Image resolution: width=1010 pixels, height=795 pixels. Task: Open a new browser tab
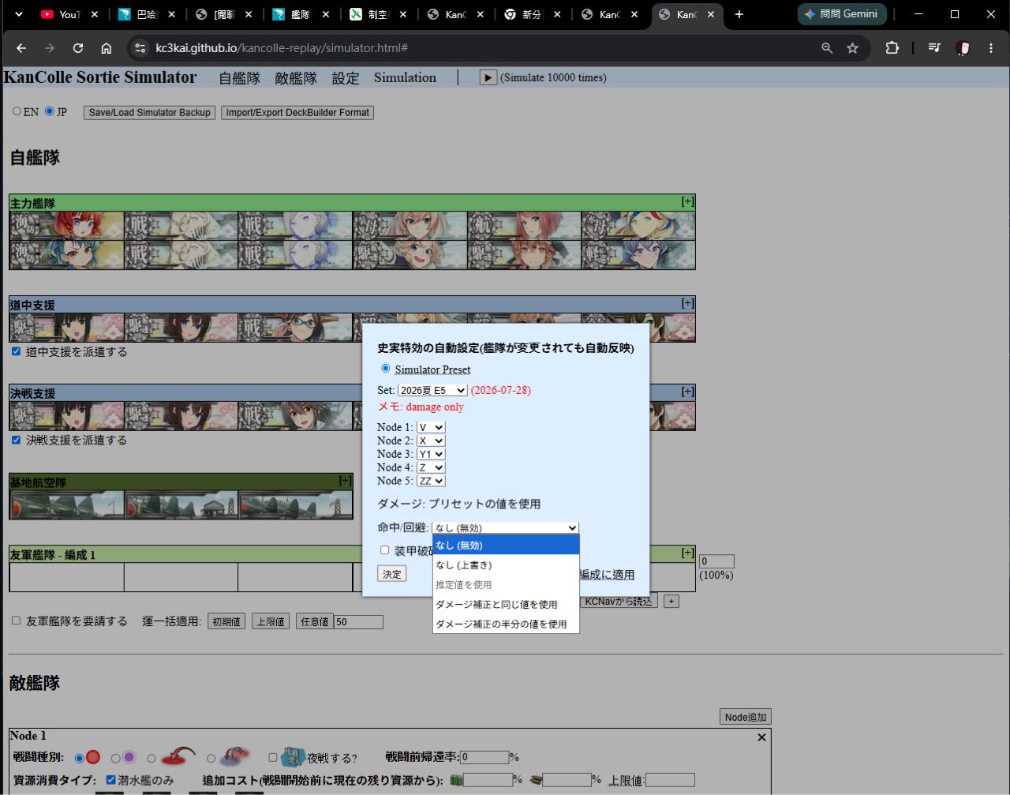[739, 14]
